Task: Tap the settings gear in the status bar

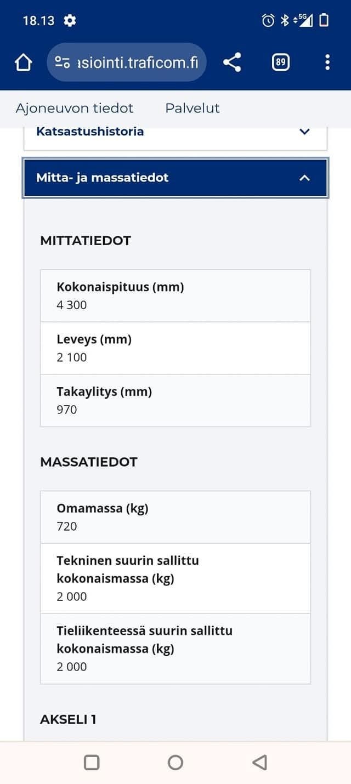Action: pos(69,20)
